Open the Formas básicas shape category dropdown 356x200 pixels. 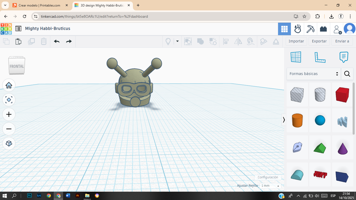point(314,74)
